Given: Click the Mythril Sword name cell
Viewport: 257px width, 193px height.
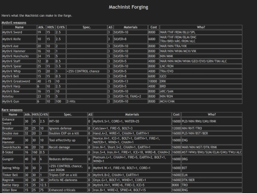Looking at the screenshot, I should click(19, 32).
